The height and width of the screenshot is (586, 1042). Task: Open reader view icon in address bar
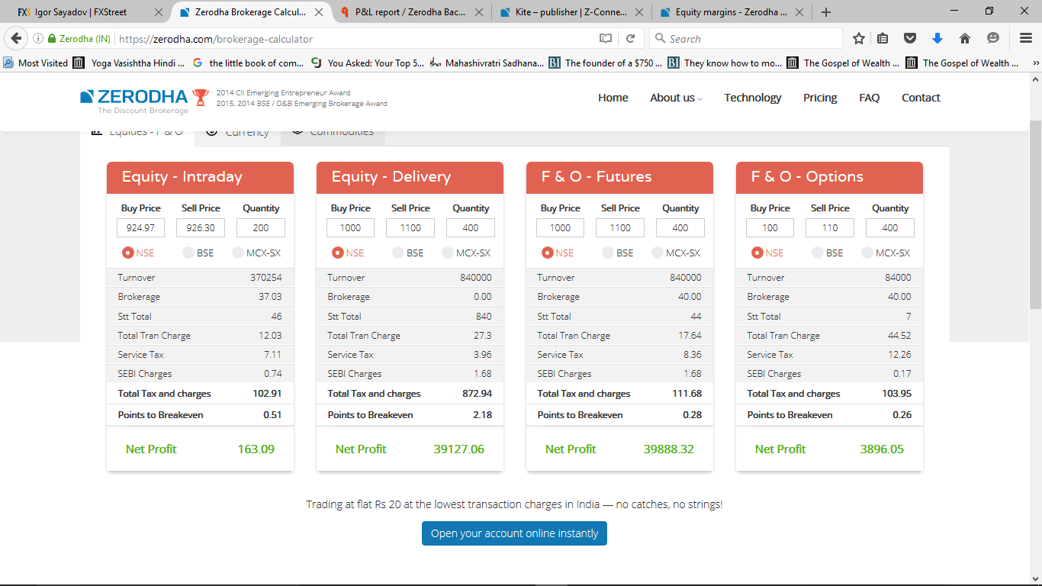point(606,38)
